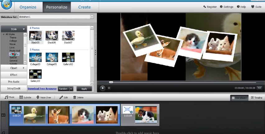
Task: Open the Random dropdown arrow
Action: click(x=71, y=89)
